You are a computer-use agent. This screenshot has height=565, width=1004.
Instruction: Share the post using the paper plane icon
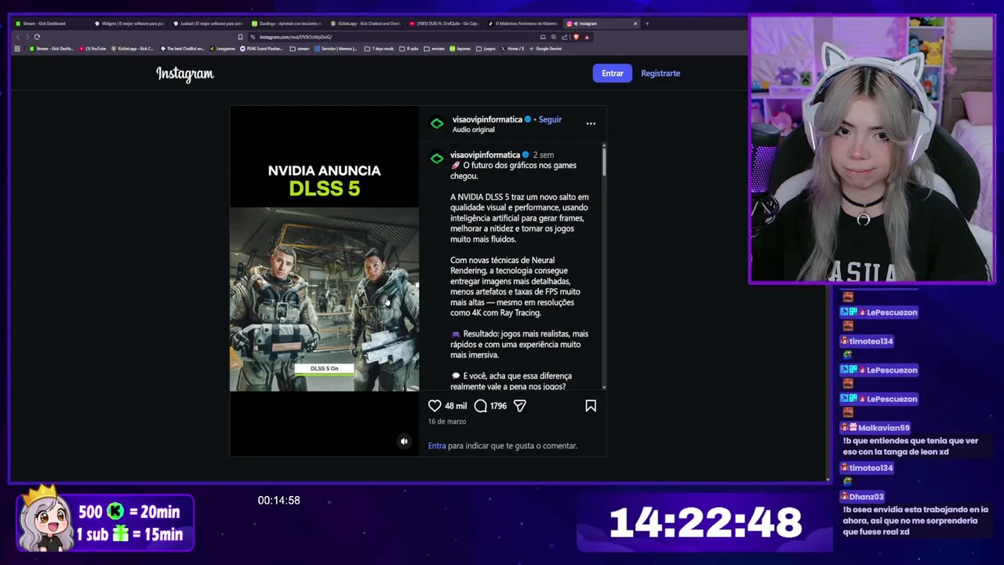[519, 406]
